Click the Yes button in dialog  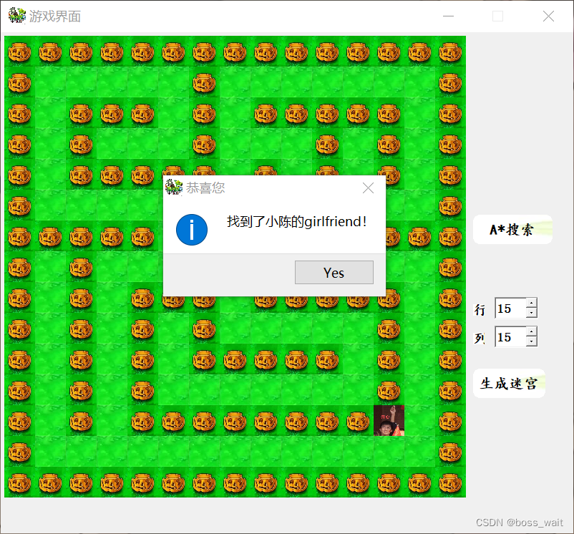coord(334,272)
